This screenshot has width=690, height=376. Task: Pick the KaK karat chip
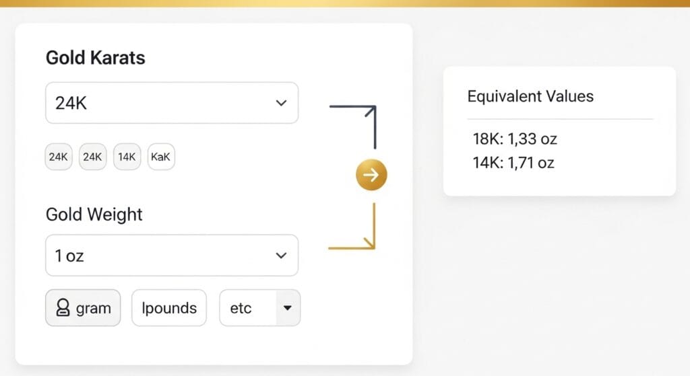[161, 157]
